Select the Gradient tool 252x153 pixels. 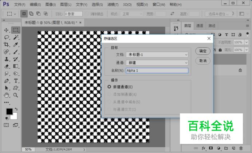pos(16,66)
